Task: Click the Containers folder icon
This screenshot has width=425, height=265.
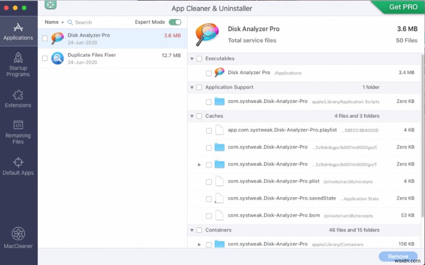Action: tap(219, 244)
